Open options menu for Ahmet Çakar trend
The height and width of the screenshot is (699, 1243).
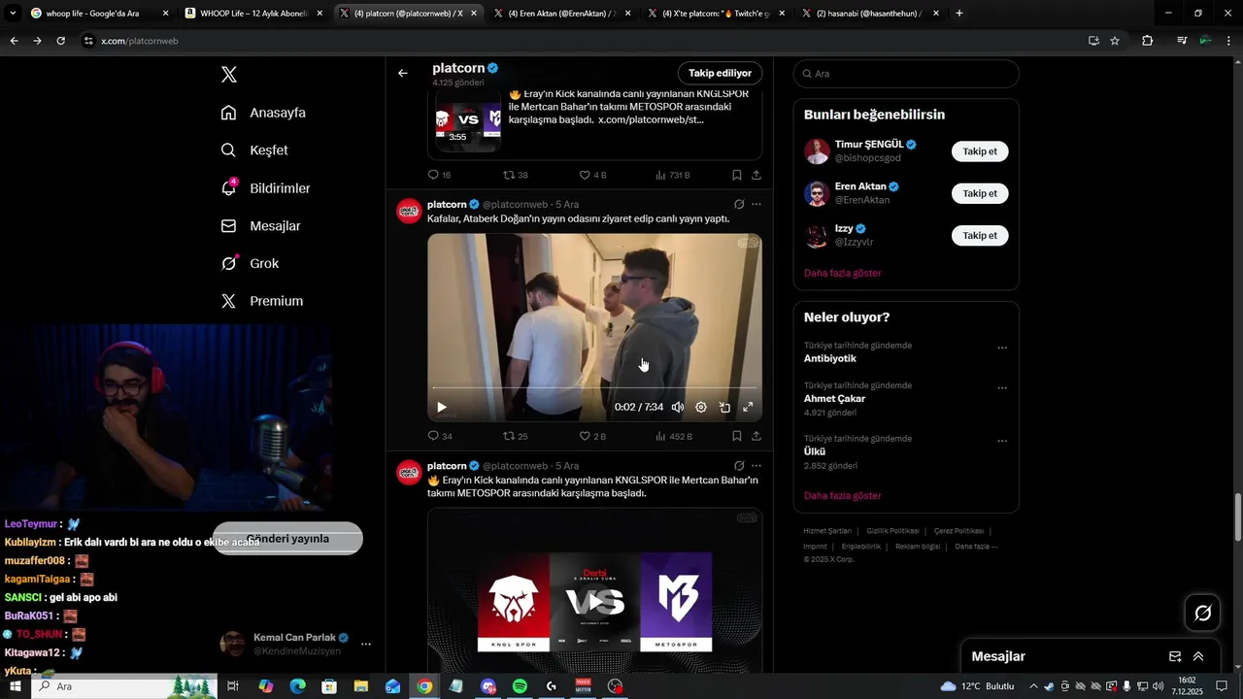pyautogui.click(x=1002, y=387)
